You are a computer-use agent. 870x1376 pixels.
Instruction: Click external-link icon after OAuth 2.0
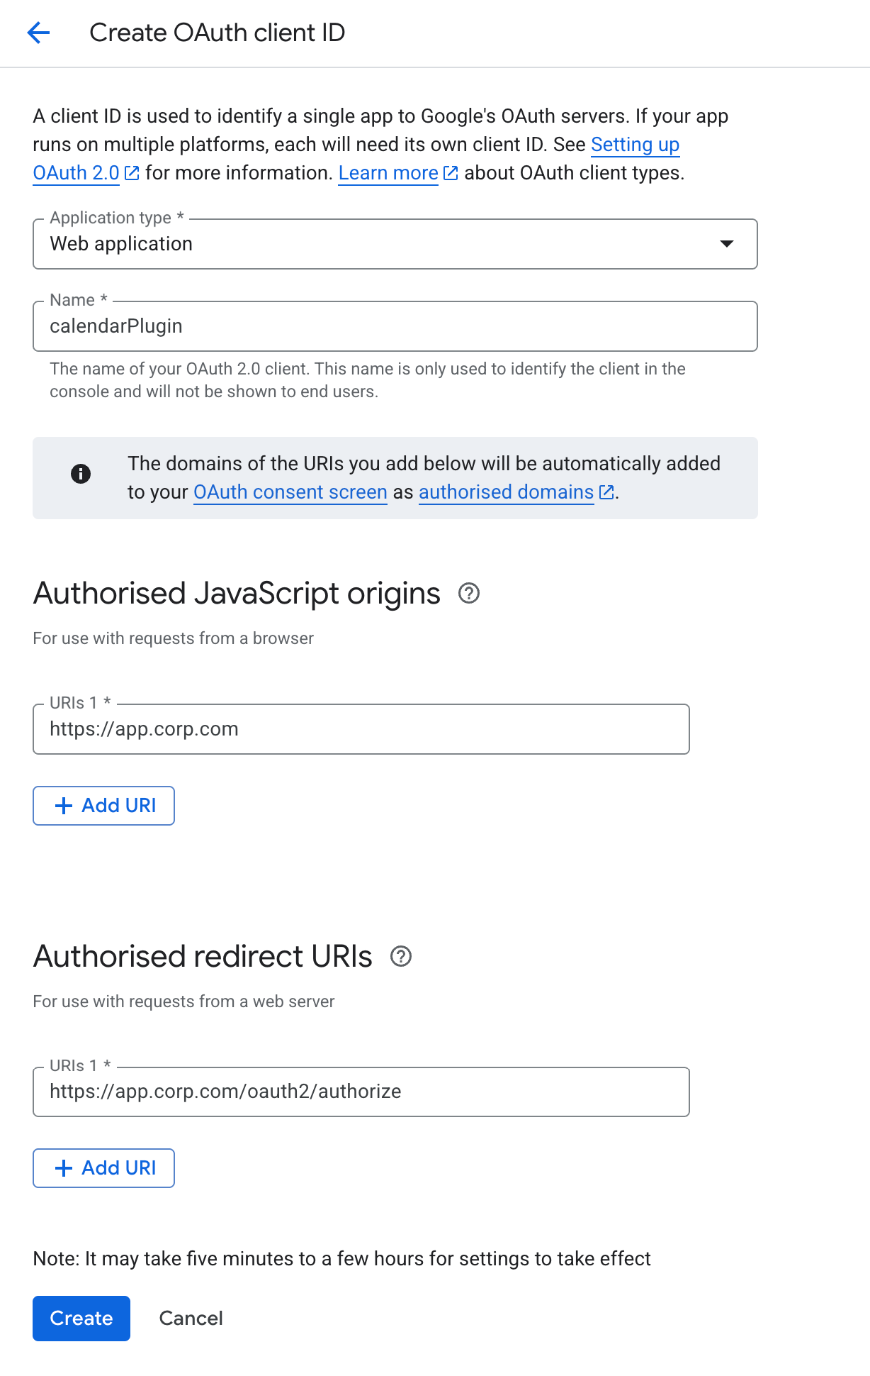[x=132, y=173]
